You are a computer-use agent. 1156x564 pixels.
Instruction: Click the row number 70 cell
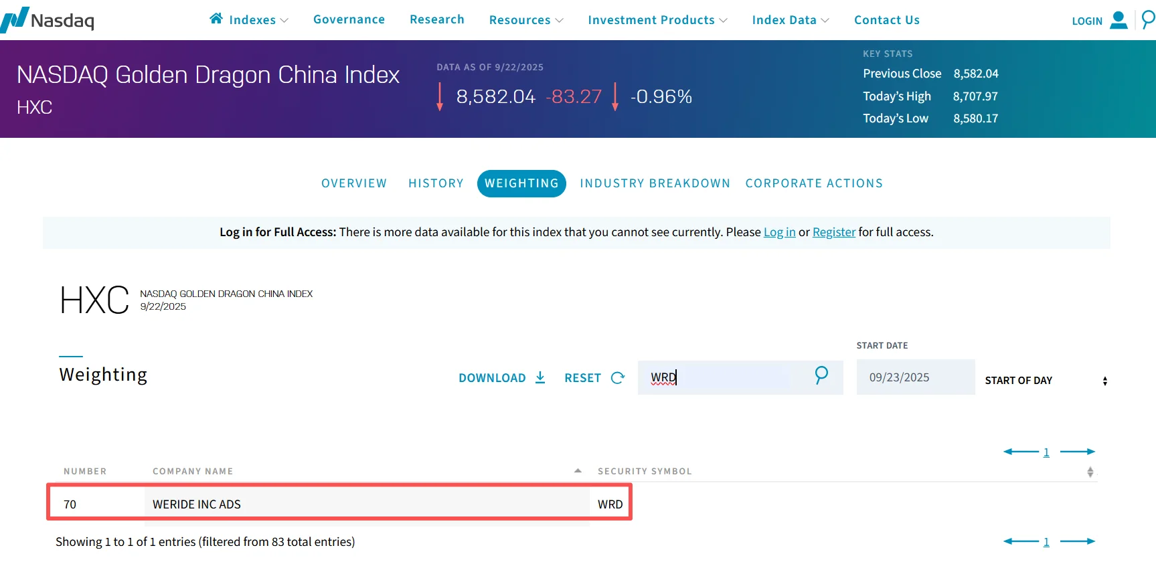[70, 504]
